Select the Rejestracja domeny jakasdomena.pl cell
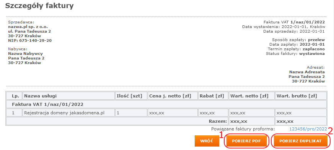The image size is (334, 150). [x=68, y=113]
